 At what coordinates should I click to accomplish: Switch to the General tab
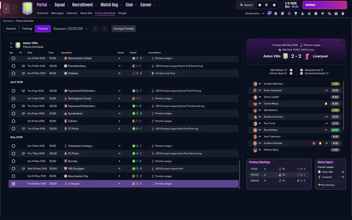(x=11, y=29)
